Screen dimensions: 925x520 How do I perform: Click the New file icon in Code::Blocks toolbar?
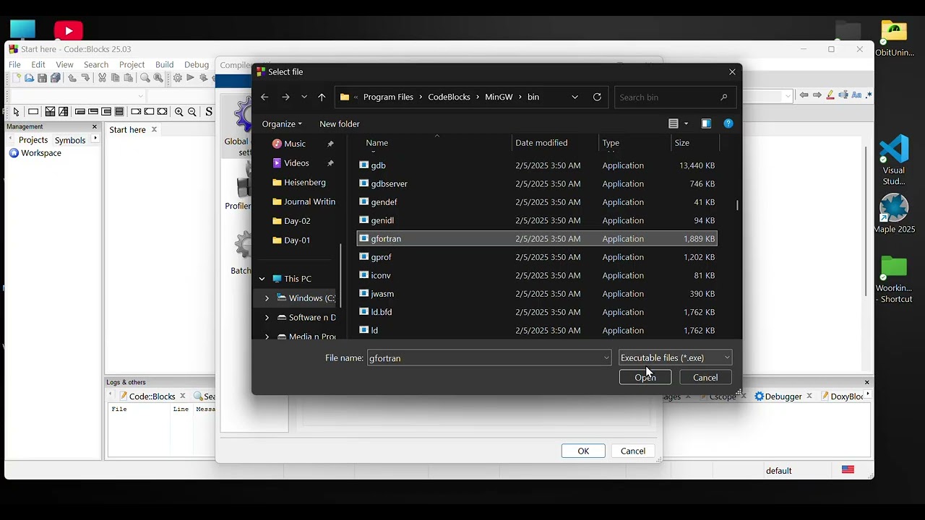pyautogui.click(x=16, y=78)
